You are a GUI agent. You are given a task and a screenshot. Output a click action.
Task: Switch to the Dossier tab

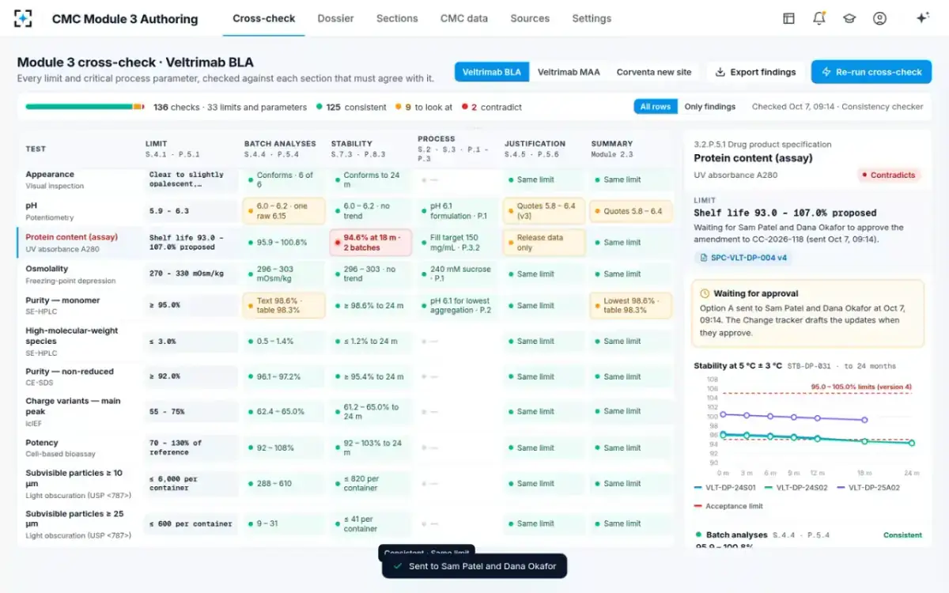tap(335, 18)
